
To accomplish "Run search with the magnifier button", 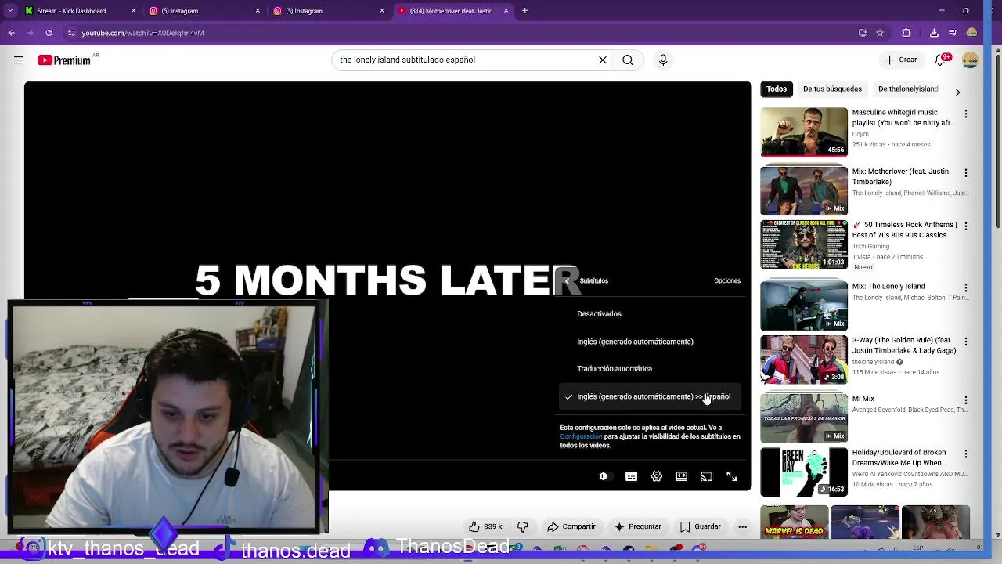I will (x=628, y=60).
